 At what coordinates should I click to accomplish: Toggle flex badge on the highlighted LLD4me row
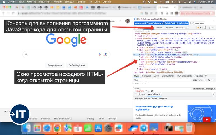191,55
